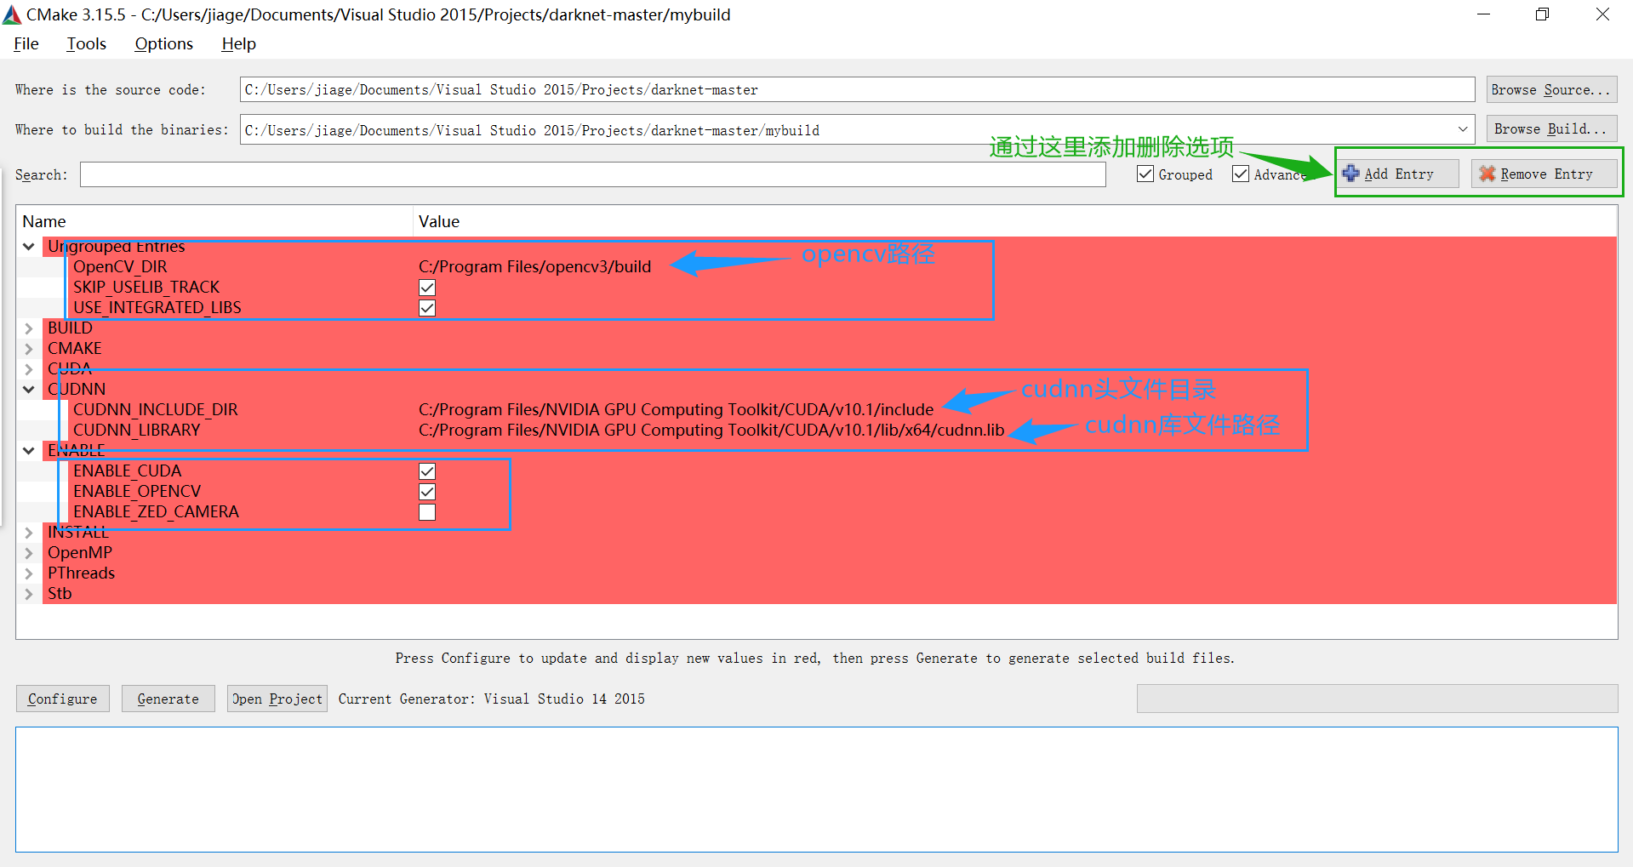Open the Tools menu
Screen dimensions: 1633x867
click(x=87, y=43)
